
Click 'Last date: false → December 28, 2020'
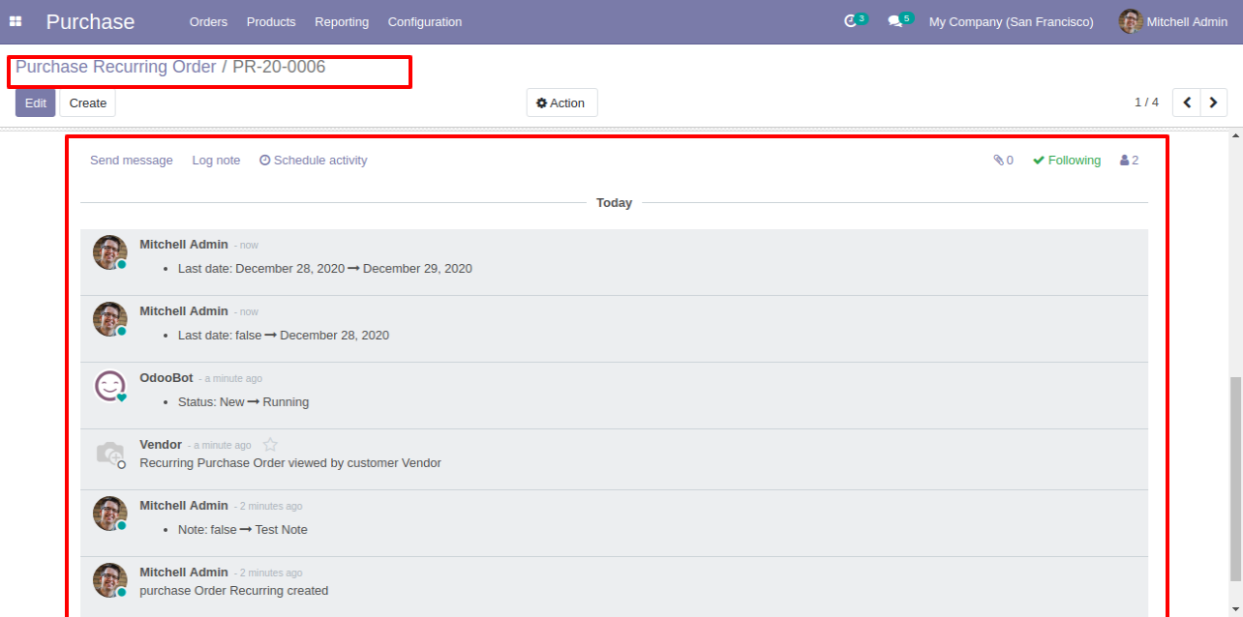click(x=284, y=335)
